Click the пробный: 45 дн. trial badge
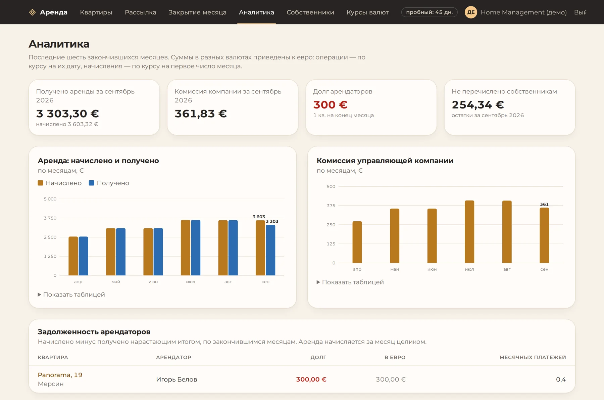 click(429, 12)
